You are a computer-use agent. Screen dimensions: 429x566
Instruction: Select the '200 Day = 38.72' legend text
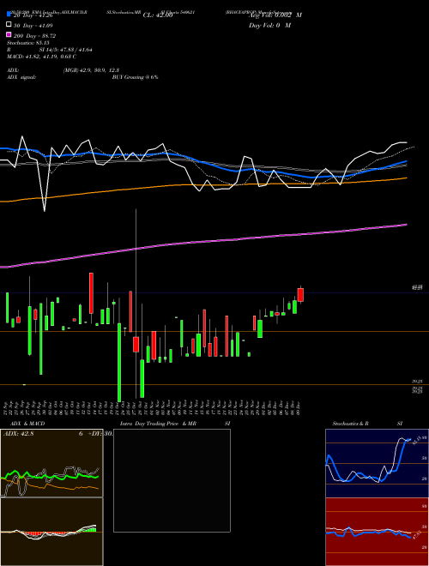tap(34, 36)
